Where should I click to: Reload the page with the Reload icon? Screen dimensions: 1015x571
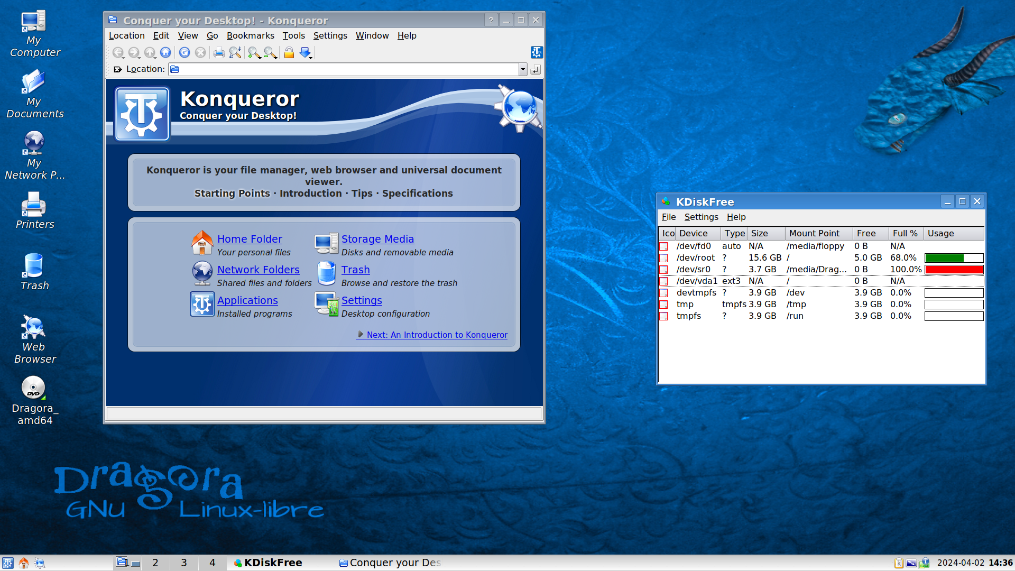[184, 52]
